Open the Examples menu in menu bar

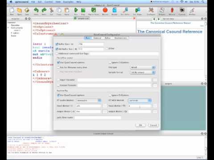tap(68, 2)
